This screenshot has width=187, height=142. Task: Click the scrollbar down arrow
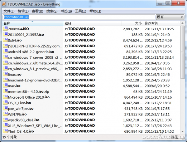(182, 132)
